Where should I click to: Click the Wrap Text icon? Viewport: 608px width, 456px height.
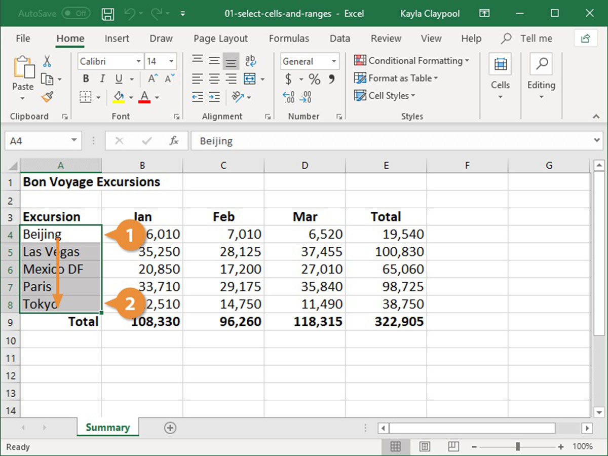tap(250, 61)
